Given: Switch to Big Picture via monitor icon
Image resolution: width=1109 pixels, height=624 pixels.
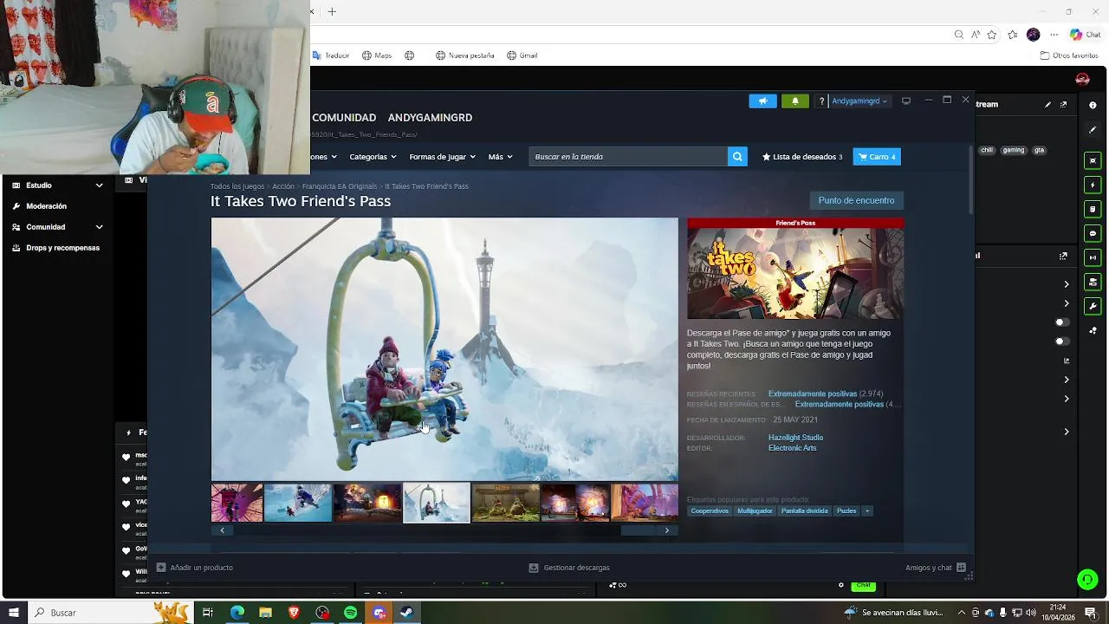Looking at the screenshot, I should pos(906,101).
